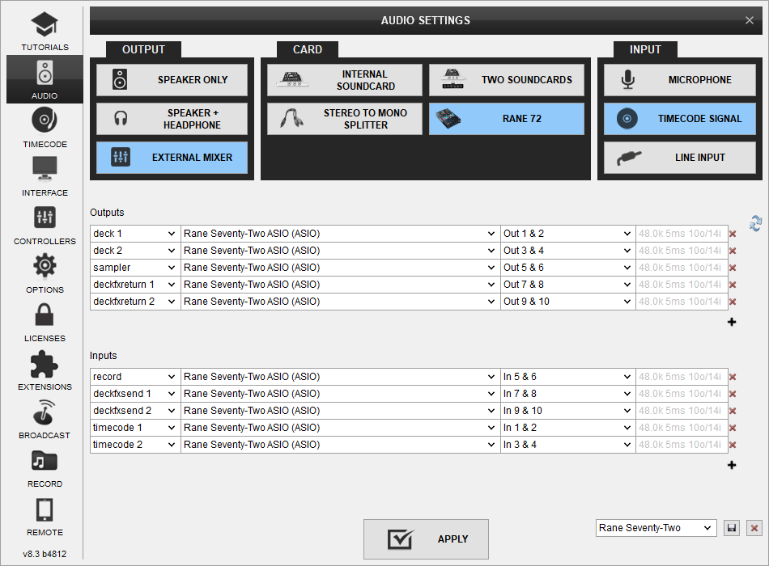Choose the Internal Soundcard option
The height and width of the screenshot is (566, 769).
click(x=345, y=80)
